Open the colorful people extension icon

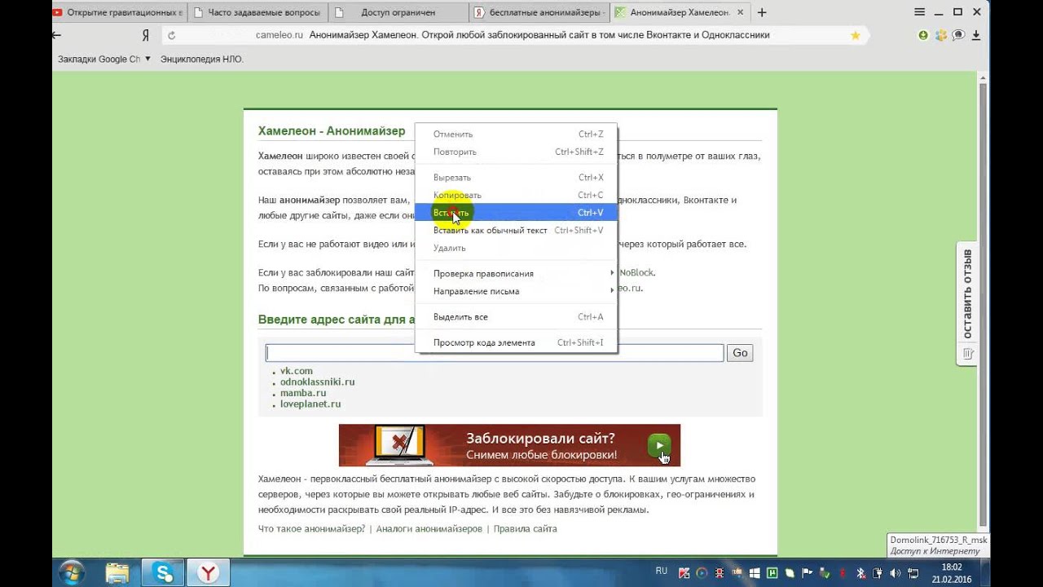point(941,35)
